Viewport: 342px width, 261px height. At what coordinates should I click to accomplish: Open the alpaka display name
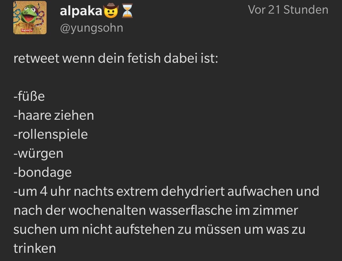[81, 11]
